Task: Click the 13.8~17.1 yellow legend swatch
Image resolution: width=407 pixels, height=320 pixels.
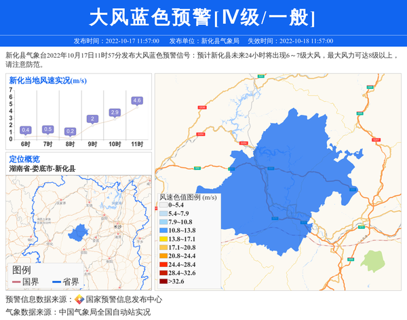Action: click(x=163, y=239)
